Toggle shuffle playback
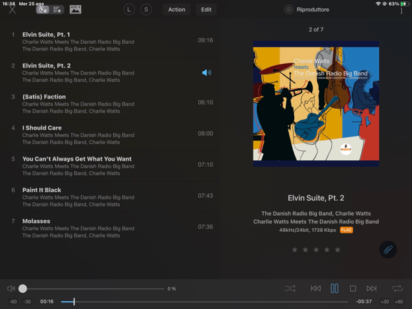412x309 pixels. (x=290, y=288)
